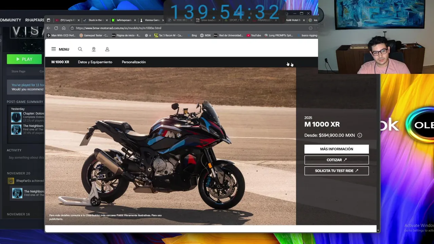Open 'Página de inicio' bookmark
The height and width of the screenshot is (244, 434).
(x=126, y=35)
